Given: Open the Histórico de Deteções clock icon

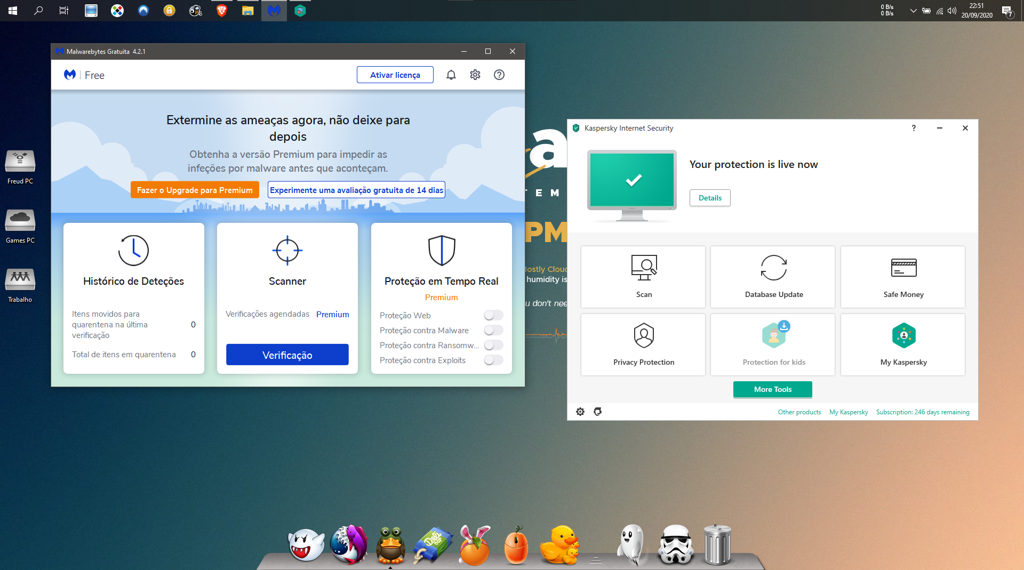Looking at the screenshot, I should (x=133, y=250).
